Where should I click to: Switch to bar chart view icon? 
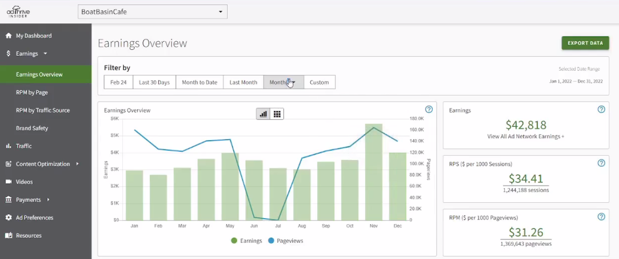pos(263,114)
